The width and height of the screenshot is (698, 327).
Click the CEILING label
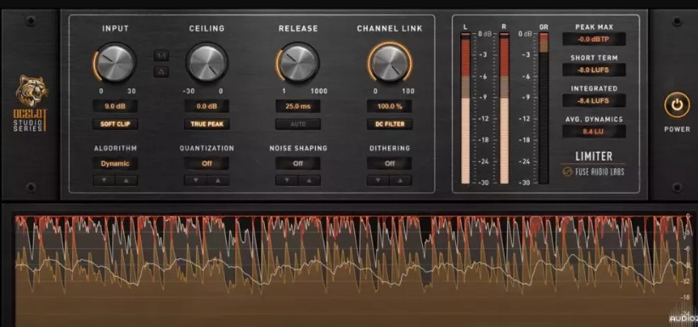coord(207,29)
